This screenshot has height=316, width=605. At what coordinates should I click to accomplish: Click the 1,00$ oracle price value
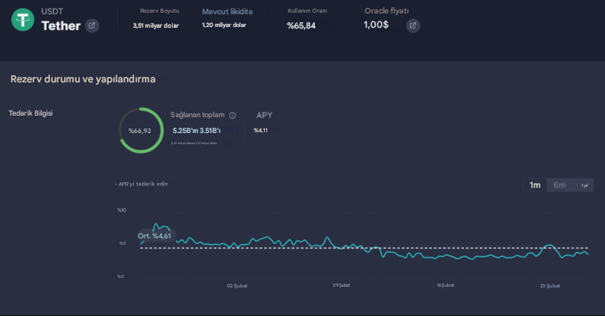point(376,25)
